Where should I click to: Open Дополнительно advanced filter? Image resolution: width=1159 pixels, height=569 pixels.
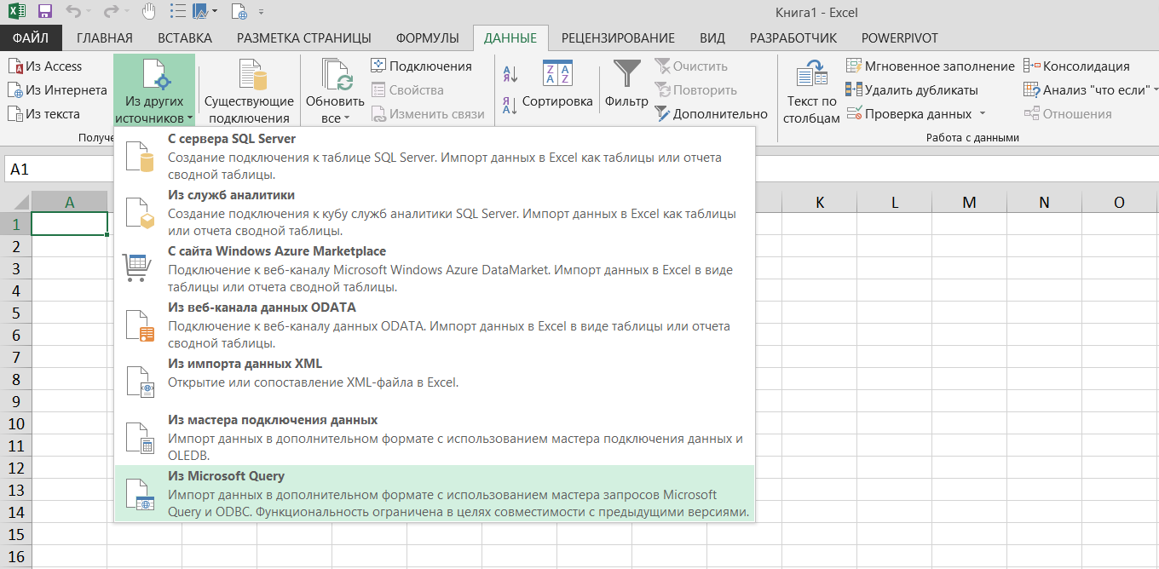711,114
